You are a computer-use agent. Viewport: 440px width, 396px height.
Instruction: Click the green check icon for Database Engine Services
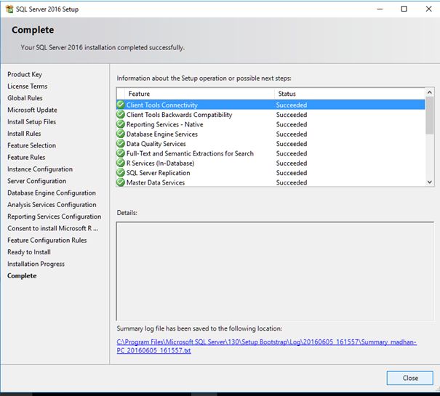tap(121, 134)
